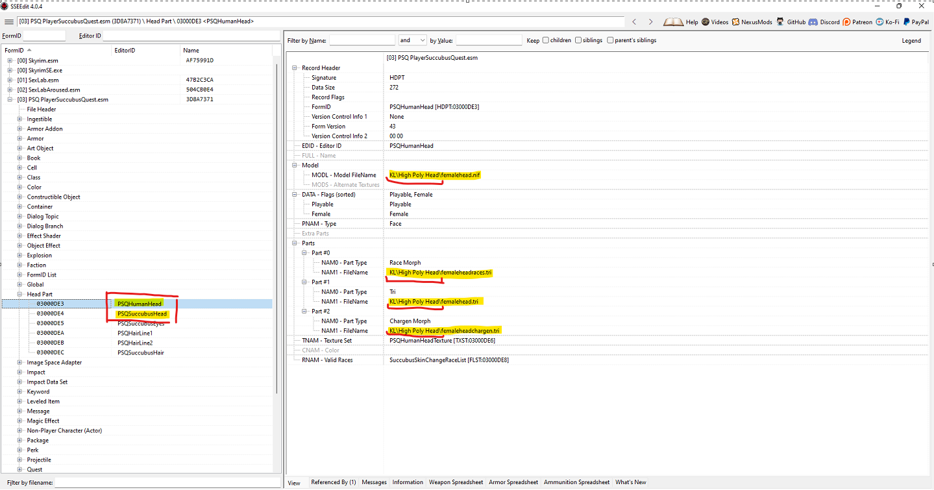Viewport: 934px width, 490px height.
Task: Open GitHub page button
Action: (791, 21)
